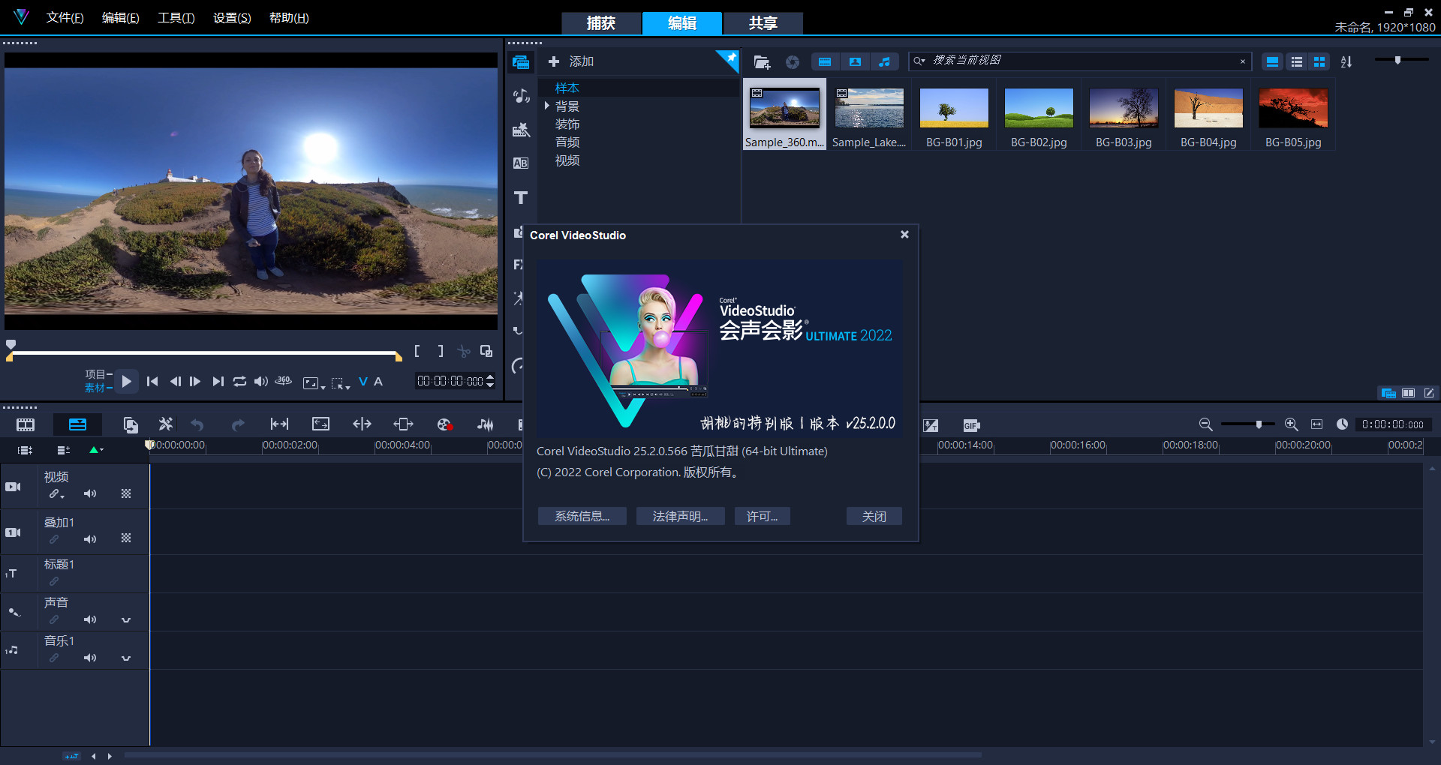Screen dimensions: 1441x765
Task: Expand the 背景 folder tree arrow
Action: click(547, 106)
